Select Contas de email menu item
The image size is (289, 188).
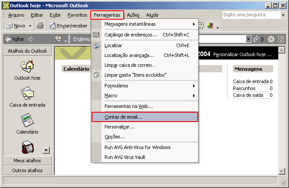point(145,117)
